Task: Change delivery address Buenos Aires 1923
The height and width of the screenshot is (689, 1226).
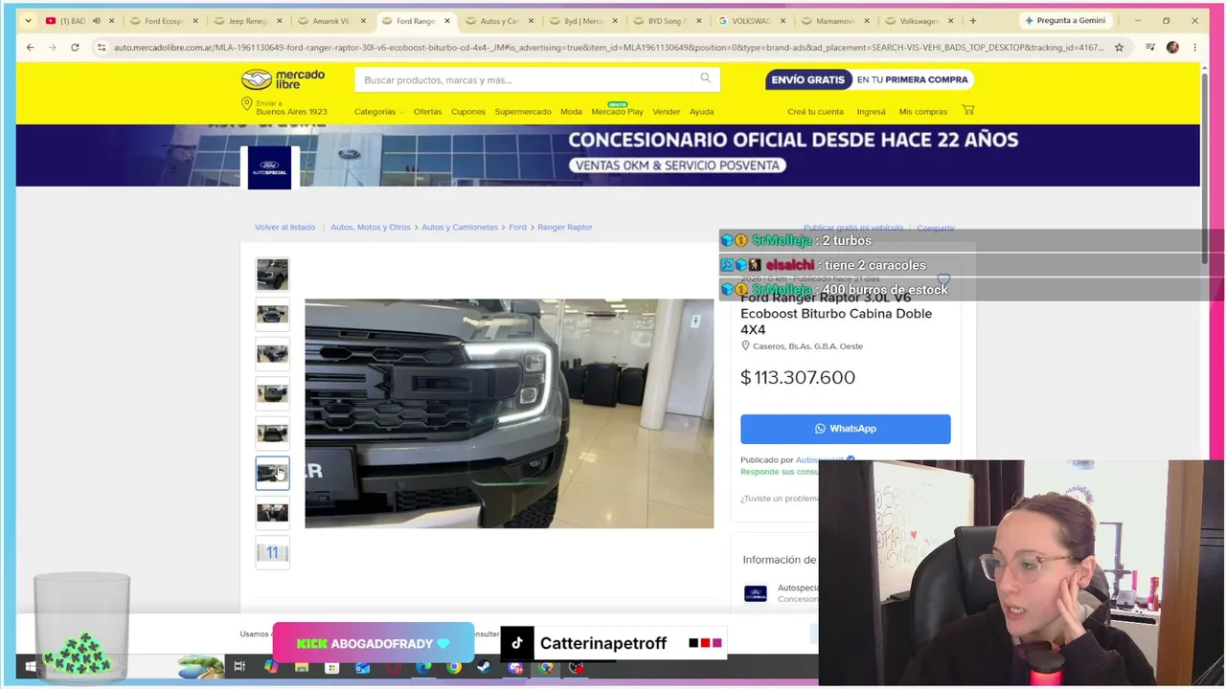Action: click(x=284, y=108)
